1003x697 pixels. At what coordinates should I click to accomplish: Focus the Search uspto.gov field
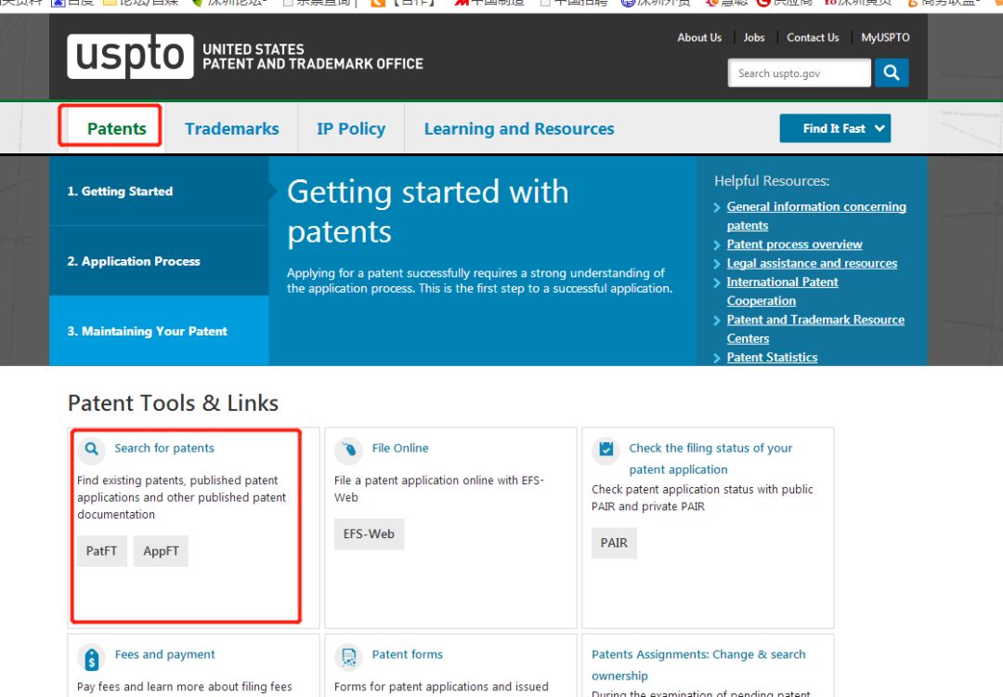click(x=799, y=73)
